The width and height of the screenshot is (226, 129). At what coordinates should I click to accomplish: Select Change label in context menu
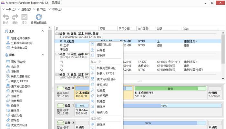pos(106,84)
